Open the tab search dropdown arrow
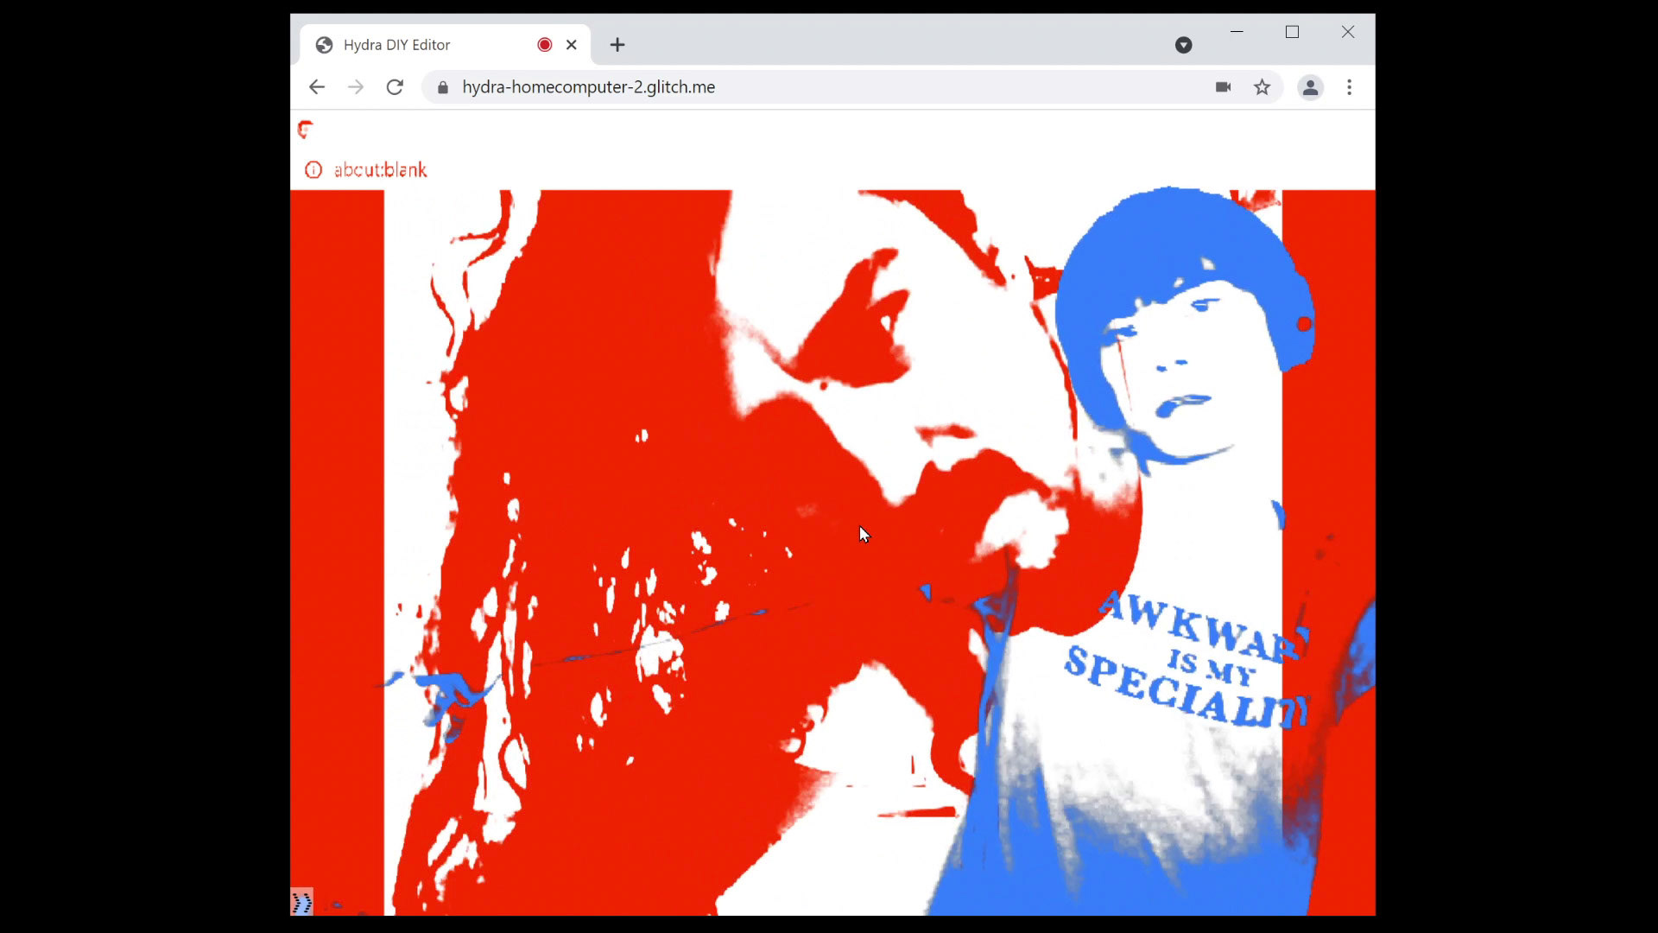This screenshot has width=1658, height=933. [x=1183, y=45]
